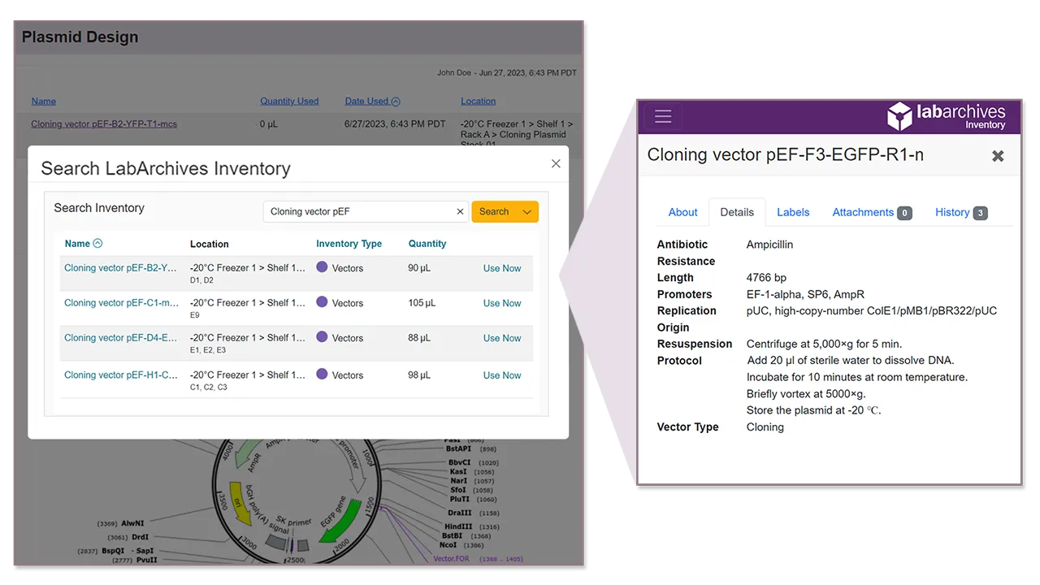Click Location header in Plasmid Design page
This screenshot has height=585, width=1040.
point(478,102)
